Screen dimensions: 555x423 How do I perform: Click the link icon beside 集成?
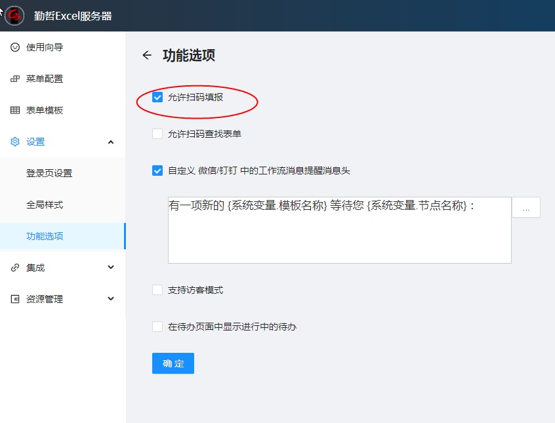click(x=15, y=268)
